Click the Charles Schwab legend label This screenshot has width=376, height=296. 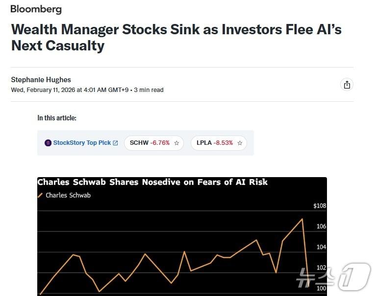click(68, 195)
